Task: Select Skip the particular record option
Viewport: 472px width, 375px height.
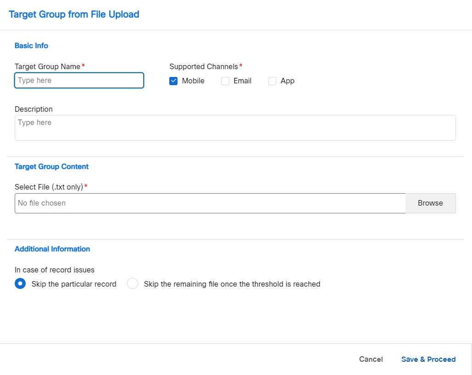Action: click(20, 283)
